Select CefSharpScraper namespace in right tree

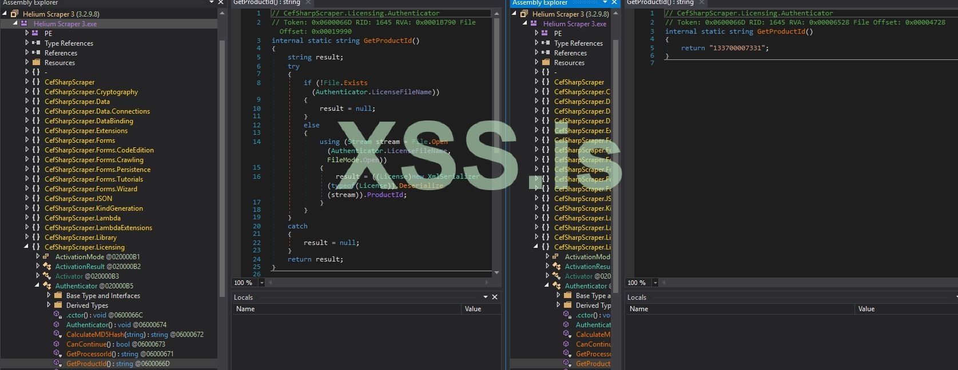tap(579, 82)
